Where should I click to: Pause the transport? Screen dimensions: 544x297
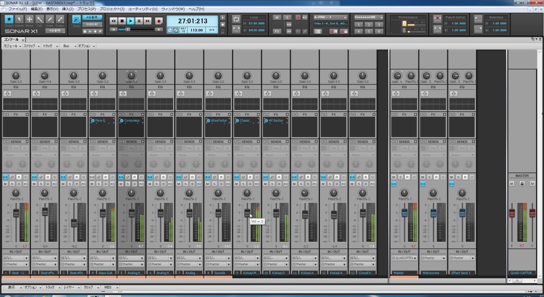139,21
